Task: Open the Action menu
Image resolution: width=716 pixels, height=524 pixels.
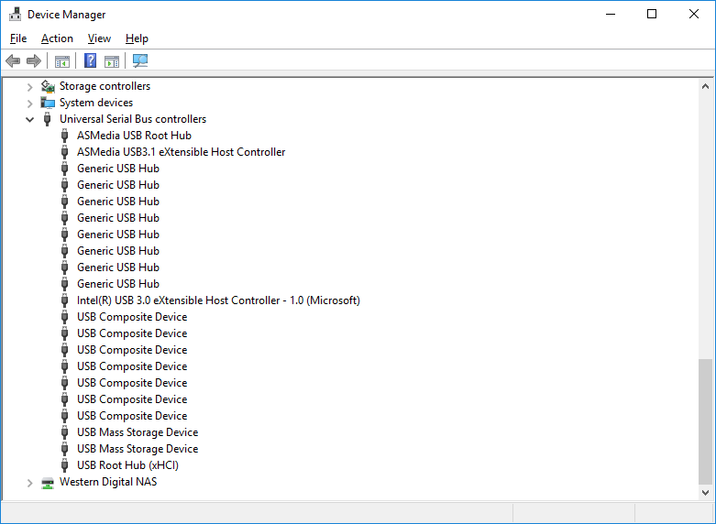Action: (x=57, y=38)
